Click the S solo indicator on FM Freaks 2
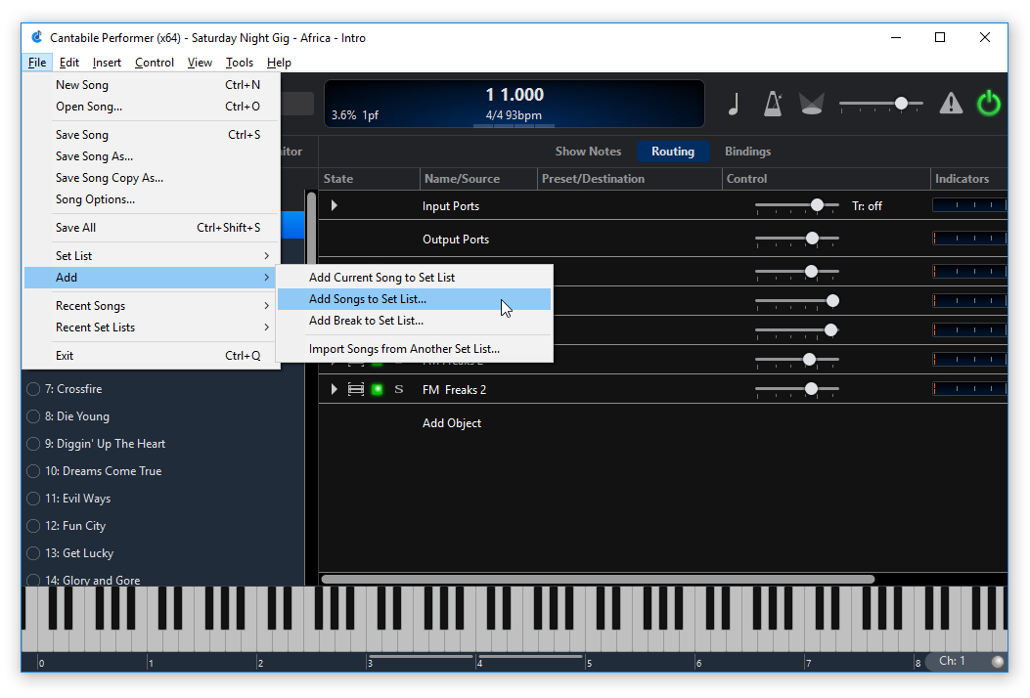Screen dimensions: 1030x698 pyautogui.click(x=399, y=389)
